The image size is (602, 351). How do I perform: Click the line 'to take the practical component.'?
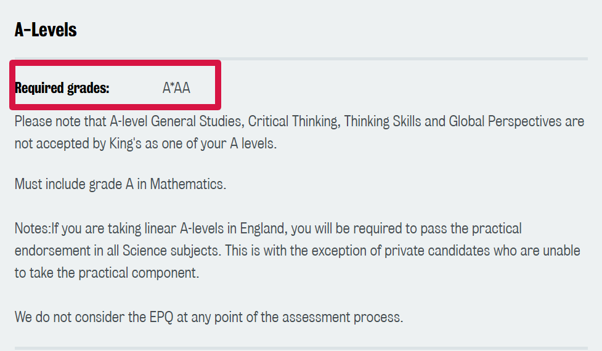click(107, 273)
